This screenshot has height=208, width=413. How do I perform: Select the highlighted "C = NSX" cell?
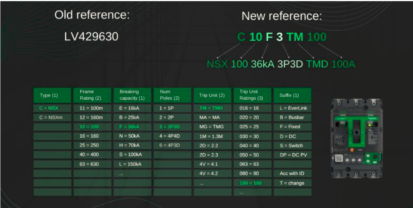(x=52, y=108)
